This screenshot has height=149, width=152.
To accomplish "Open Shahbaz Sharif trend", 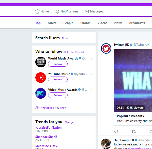I will pyautogui.click(x=46, y=137).
